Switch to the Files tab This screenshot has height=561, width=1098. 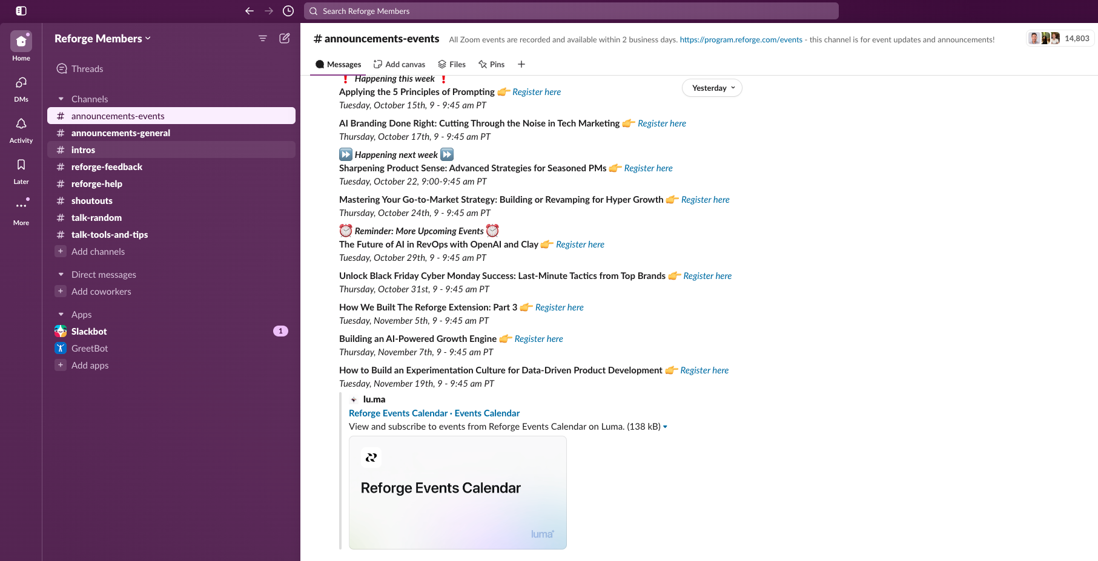click(452, 64)
